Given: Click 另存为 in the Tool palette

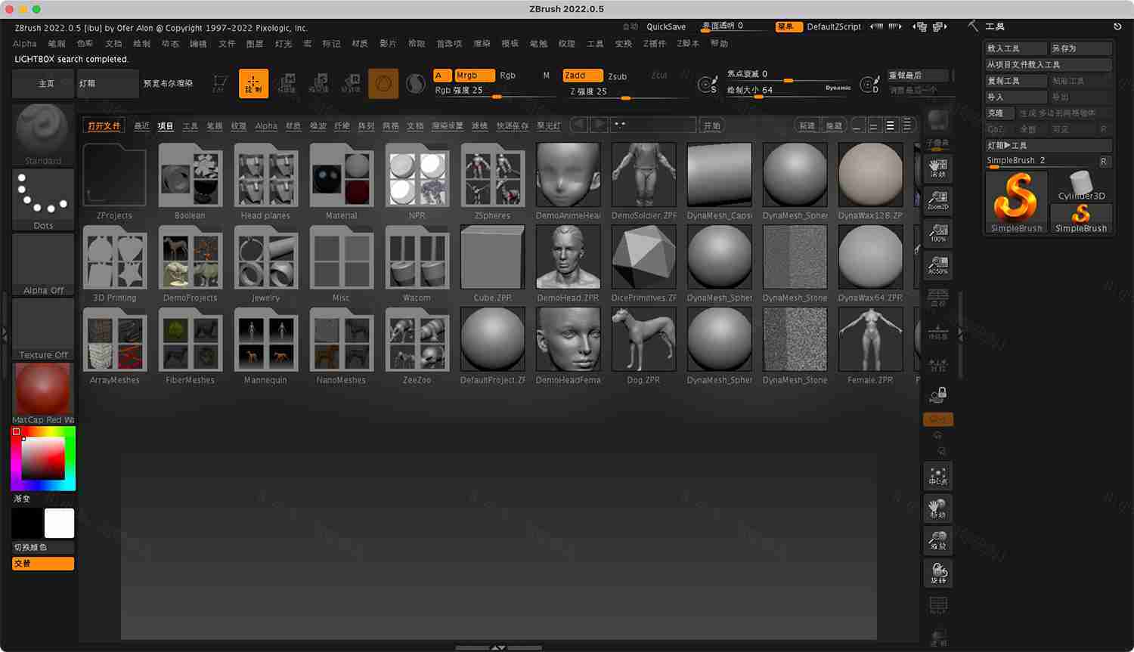Looking at the screenshot, I should 1080,48.
